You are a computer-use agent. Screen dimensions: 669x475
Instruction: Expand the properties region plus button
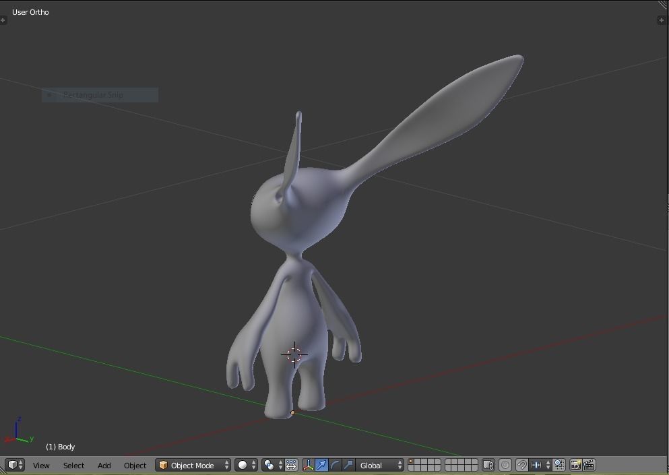[662, 20]
